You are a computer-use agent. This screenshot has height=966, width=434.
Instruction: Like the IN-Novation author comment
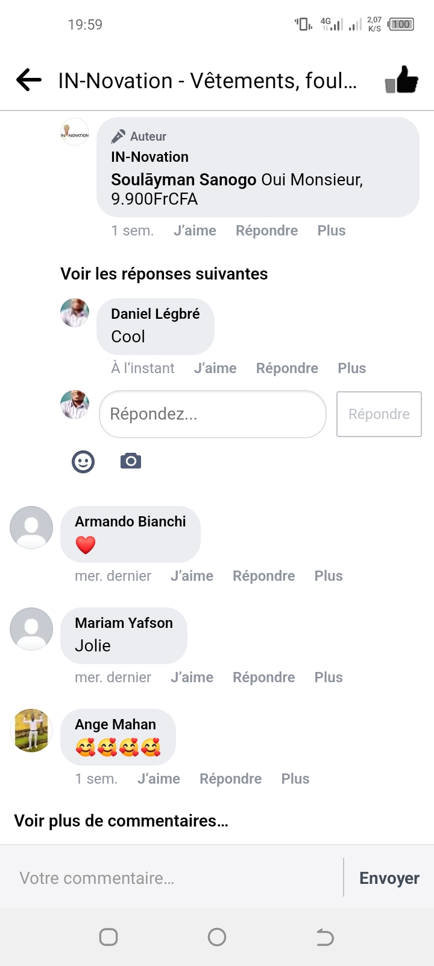(x=195, y=231)
